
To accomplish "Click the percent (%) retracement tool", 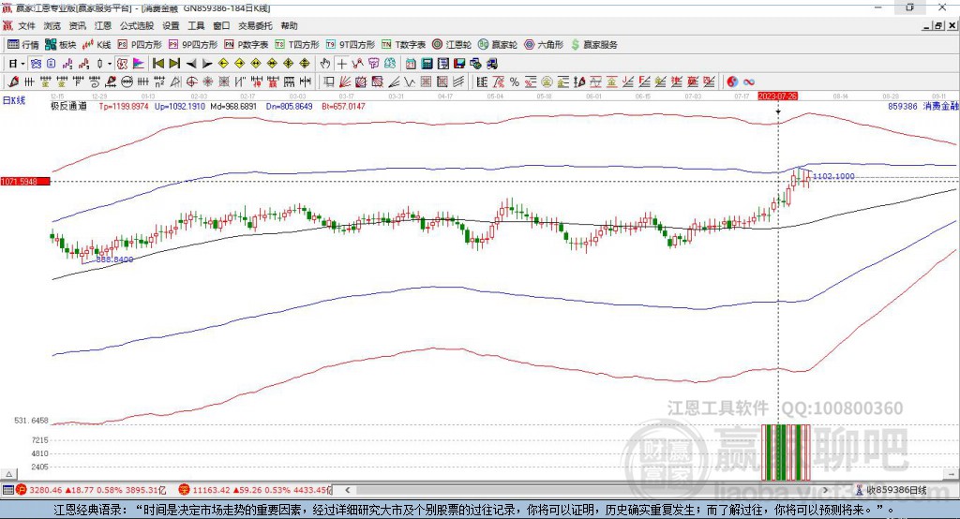I will coord(515,82).
